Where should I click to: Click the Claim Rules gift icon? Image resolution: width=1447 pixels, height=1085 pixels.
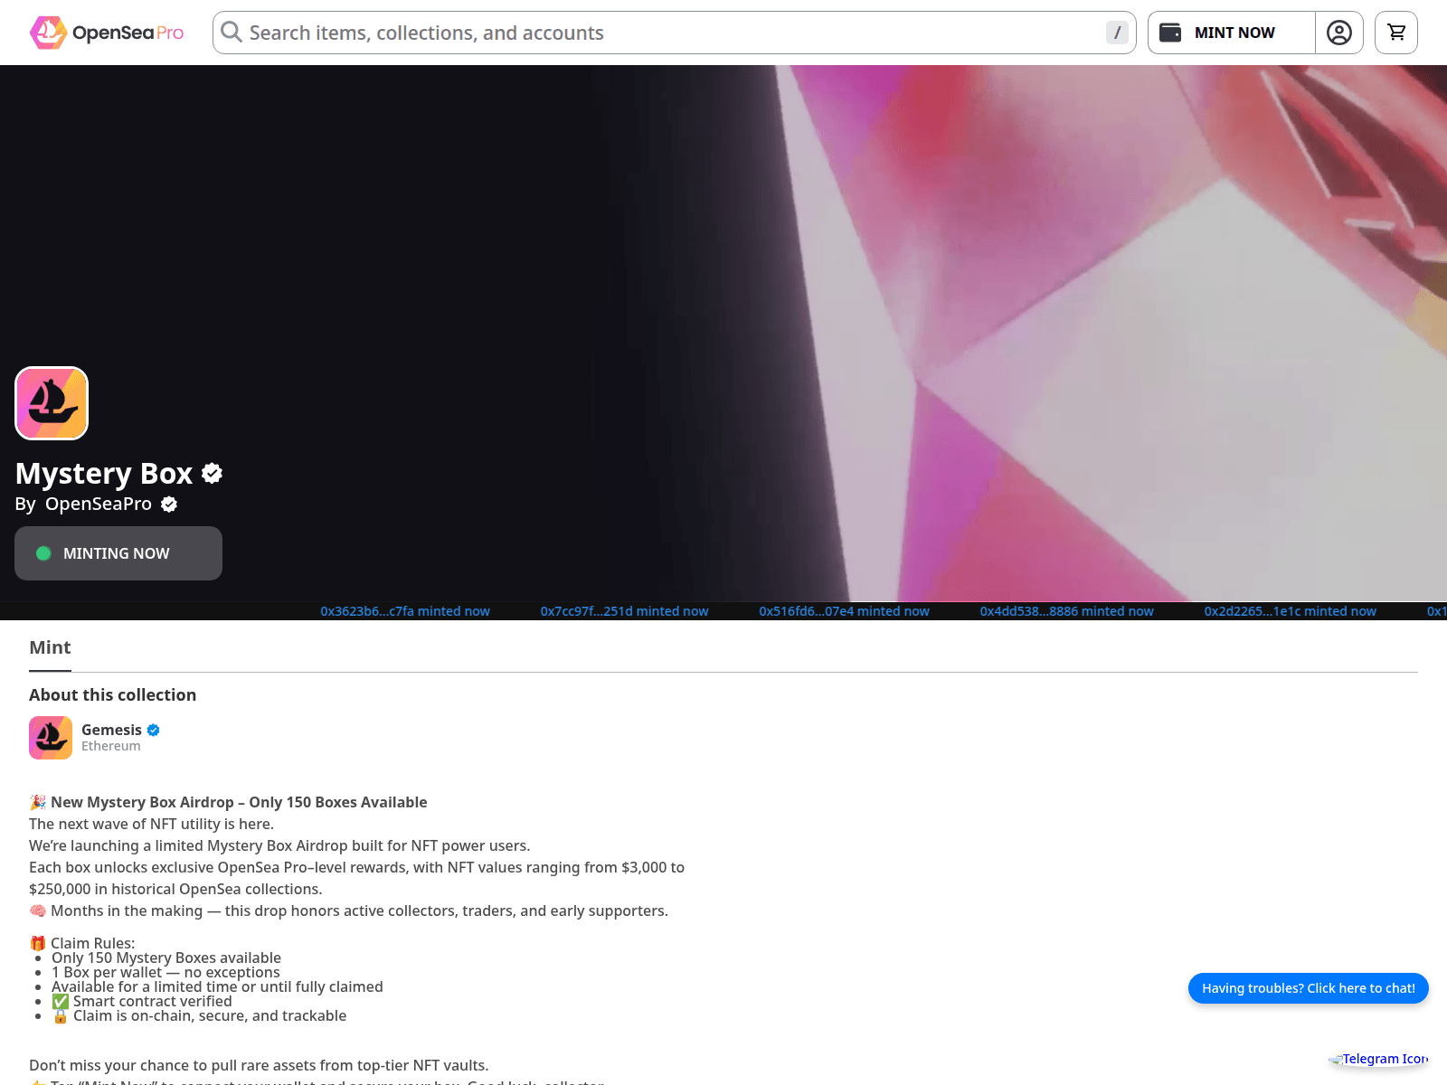pos(38,943)
